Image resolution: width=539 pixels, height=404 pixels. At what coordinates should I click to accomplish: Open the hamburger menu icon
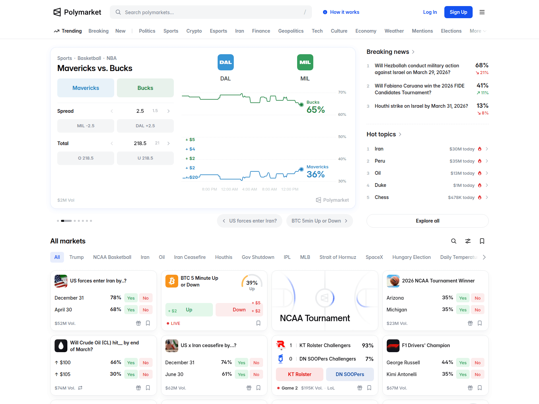(x=482, y=12)
